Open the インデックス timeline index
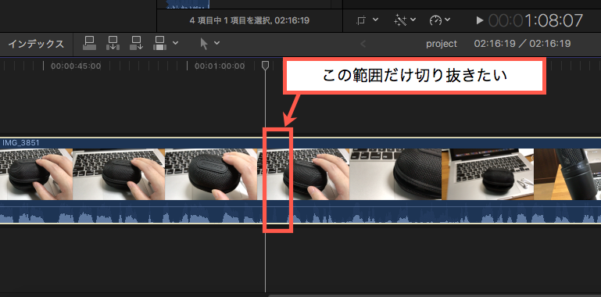 (x=36, y=44)
